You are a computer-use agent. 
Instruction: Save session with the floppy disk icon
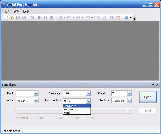[x=18, y=18]
